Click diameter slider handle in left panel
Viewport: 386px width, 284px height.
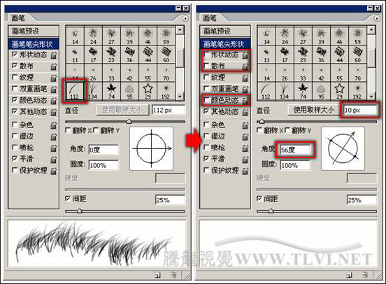(x=129, y=121)
